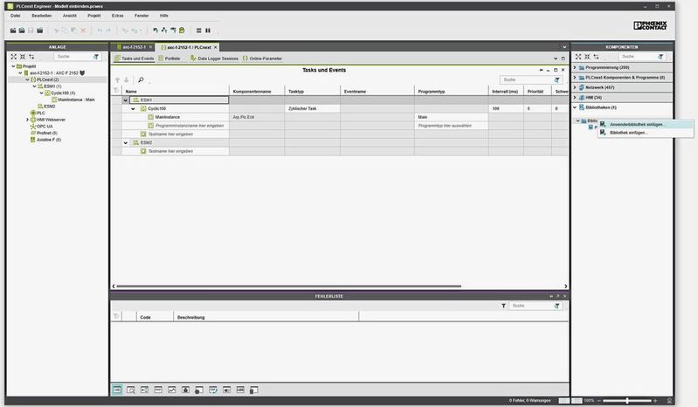Click first highlighted icon in bottom toolbar
This screenshot has width=698, height=407.
point(117,390)
